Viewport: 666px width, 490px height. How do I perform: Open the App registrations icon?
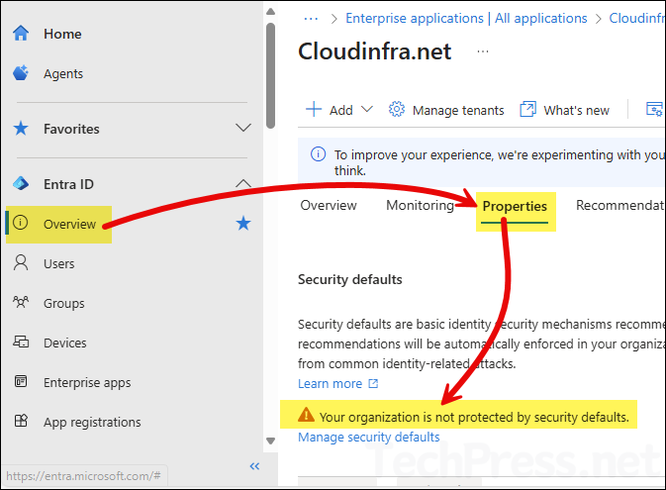tap(21, 422)
